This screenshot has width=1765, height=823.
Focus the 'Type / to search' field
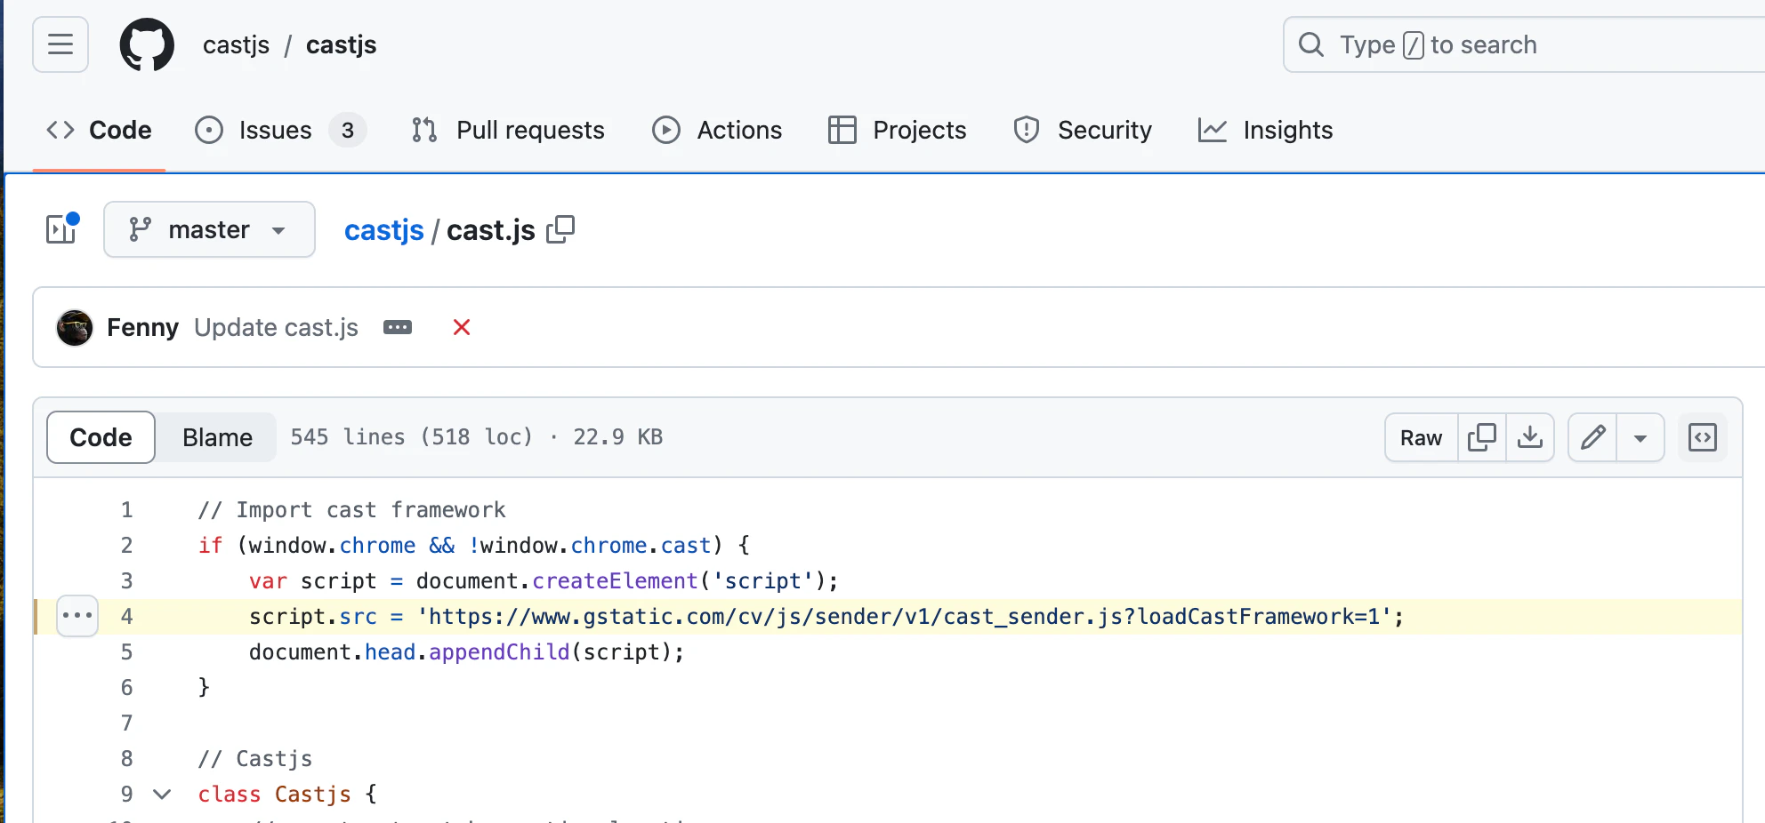(x=1523, y=44)
